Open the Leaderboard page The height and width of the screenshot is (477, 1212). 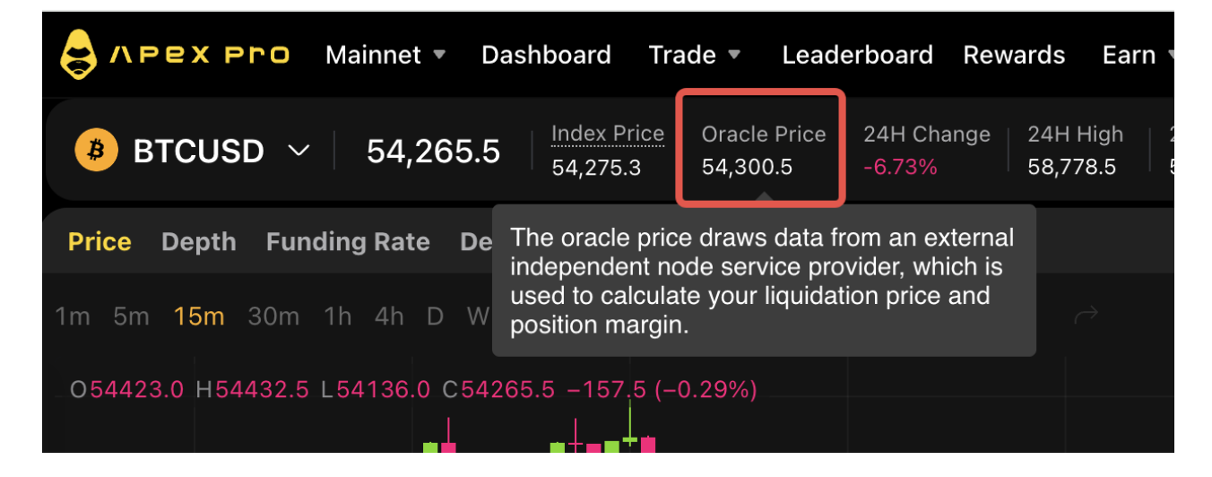(857, 55)
